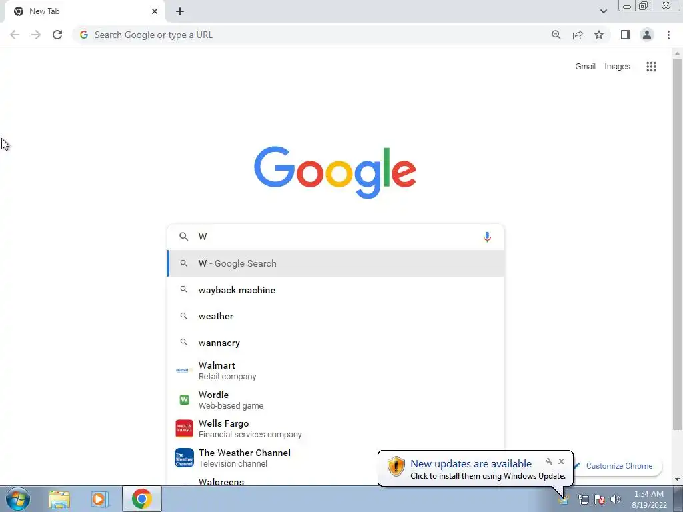Image resolution: width=683 pixels, height=512 pixels.
Task: Open the Chrome side panel
Action: 626,35
